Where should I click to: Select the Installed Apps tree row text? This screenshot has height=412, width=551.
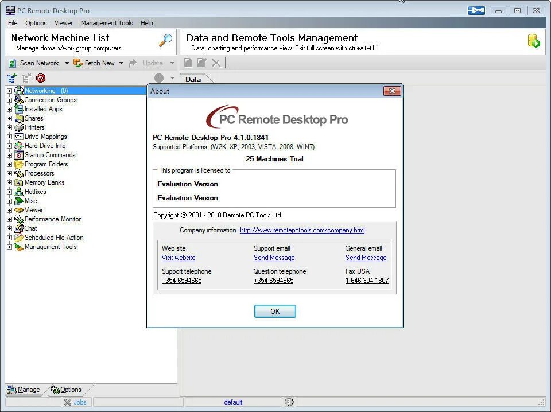[x=43, y=109]
